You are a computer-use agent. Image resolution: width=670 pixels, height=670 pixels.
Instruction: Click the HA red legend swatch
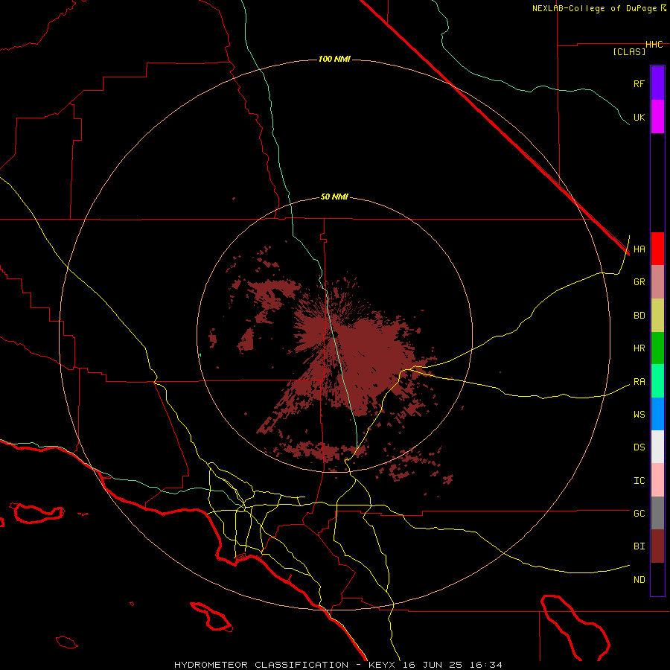pos(657,249)
